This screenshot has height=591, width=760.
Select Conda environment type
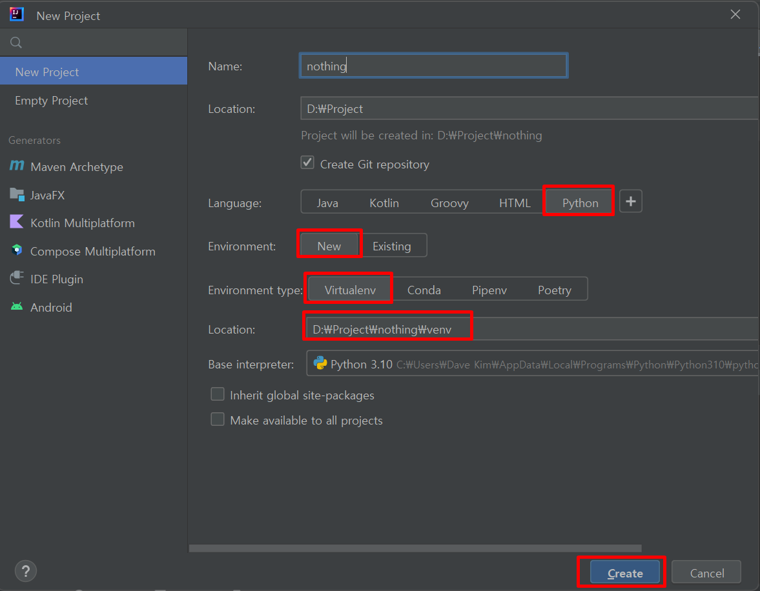(x=424, y=290)
